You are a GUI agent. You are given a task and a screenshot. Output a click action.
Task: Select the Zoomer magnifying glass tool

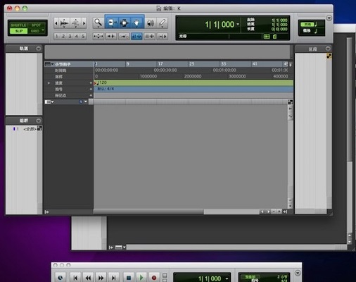(98, 23)
